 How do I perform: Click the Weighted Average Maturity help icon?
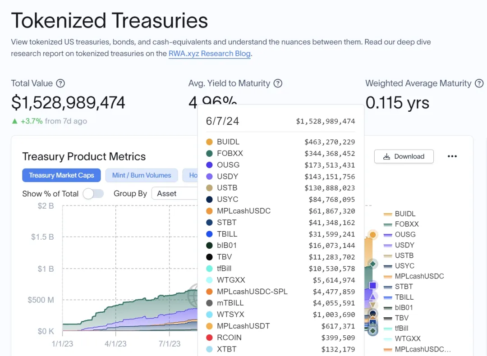(479, 83)
